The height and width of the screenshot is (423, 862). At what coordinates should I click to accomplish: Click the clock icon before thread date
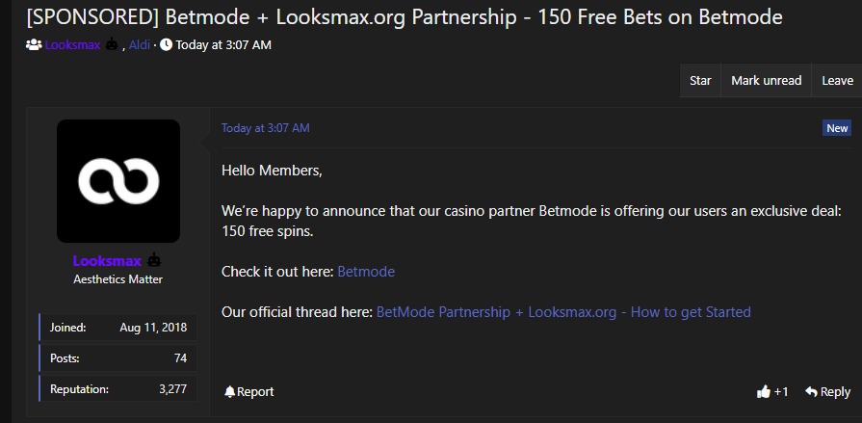tap(166, 45)
